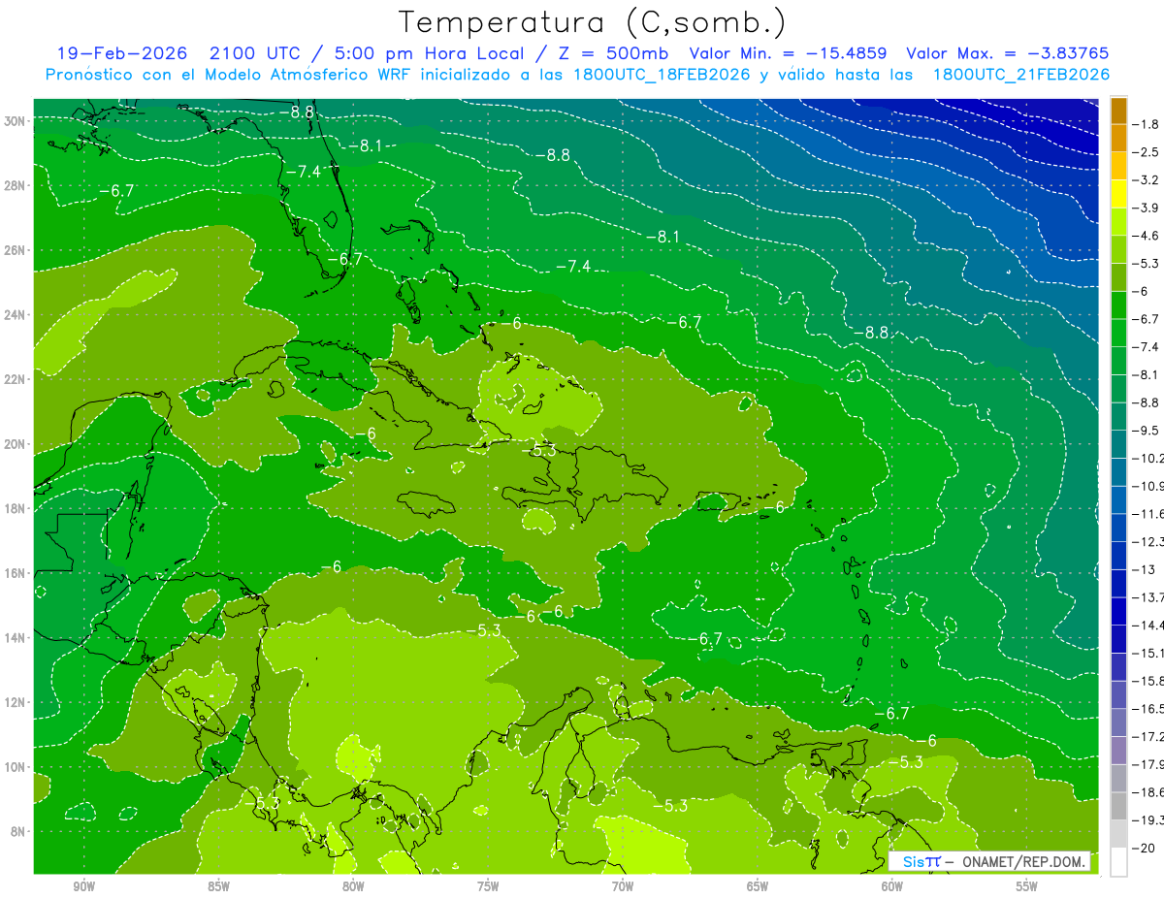This screenshot has width=1164, height=899.
Task: Click the '60W' longitude axis label
Action: click(x=892, y=887)
